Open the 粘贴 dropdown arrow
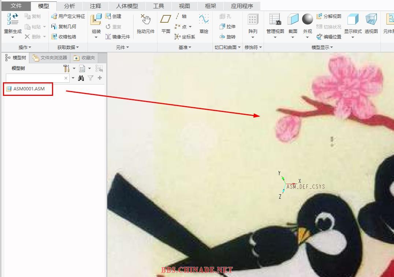Screen dimensions: 394x277 [x=44, y=27]
